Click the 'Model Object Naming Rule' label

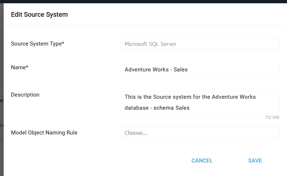(x=44, y=133)
